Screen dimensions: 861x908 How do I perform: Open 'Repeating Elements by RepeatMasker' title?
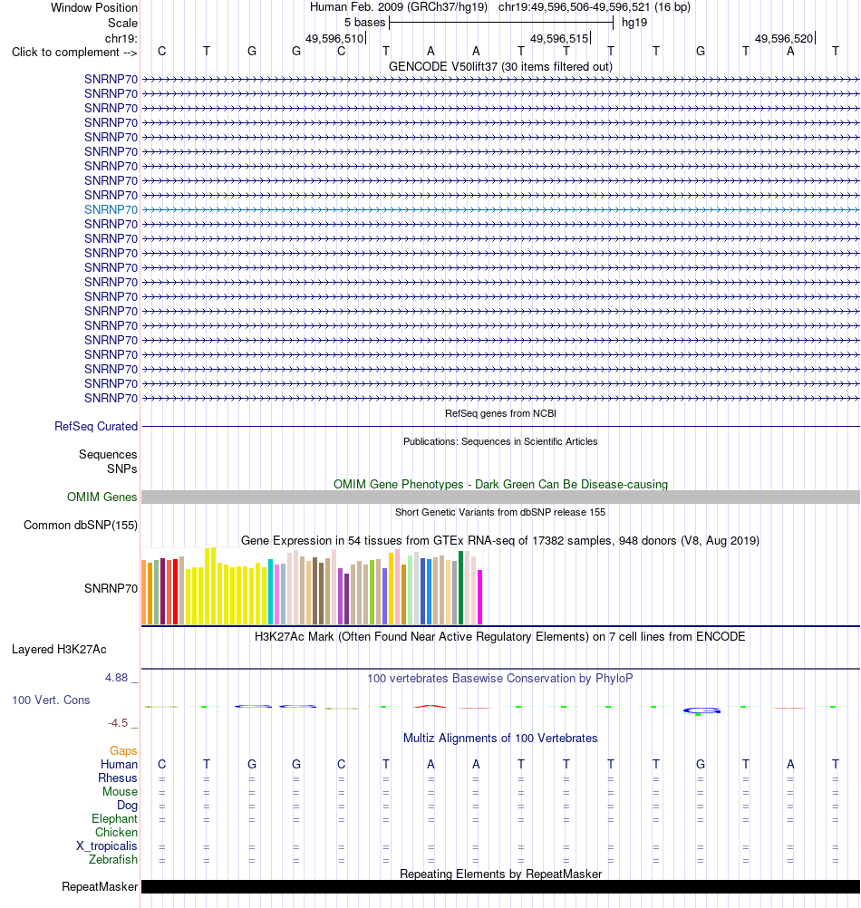pos(500,874)
